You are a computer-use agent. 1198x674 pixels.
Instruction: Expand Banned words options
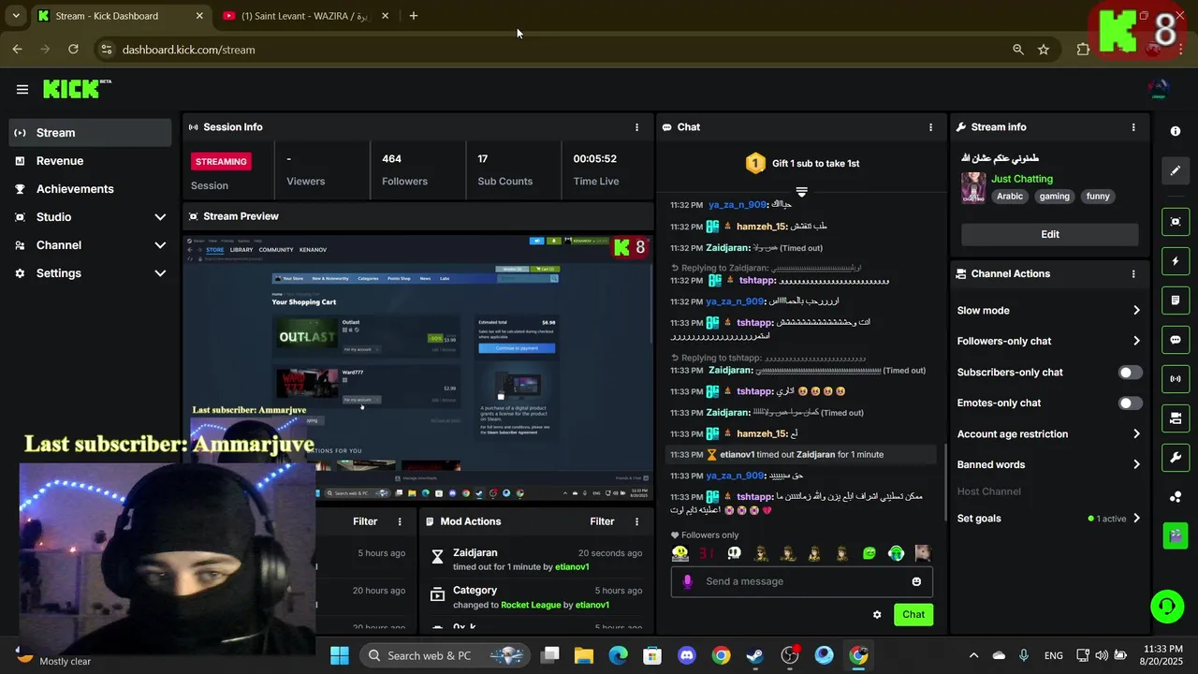[x=1049, y=465]
